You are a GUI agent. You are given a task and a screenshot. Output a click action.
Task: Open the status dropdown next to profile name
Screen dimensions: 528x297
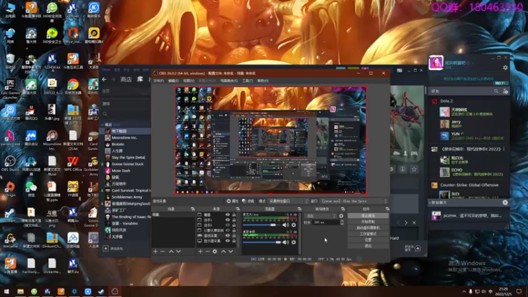point(472,63)
